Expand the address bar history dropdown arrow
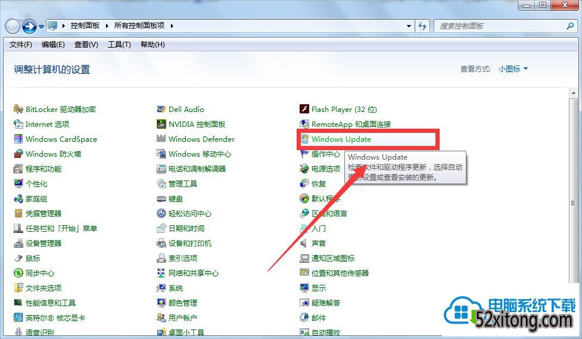Screen dimensions: 582x339 pos(409,26)
